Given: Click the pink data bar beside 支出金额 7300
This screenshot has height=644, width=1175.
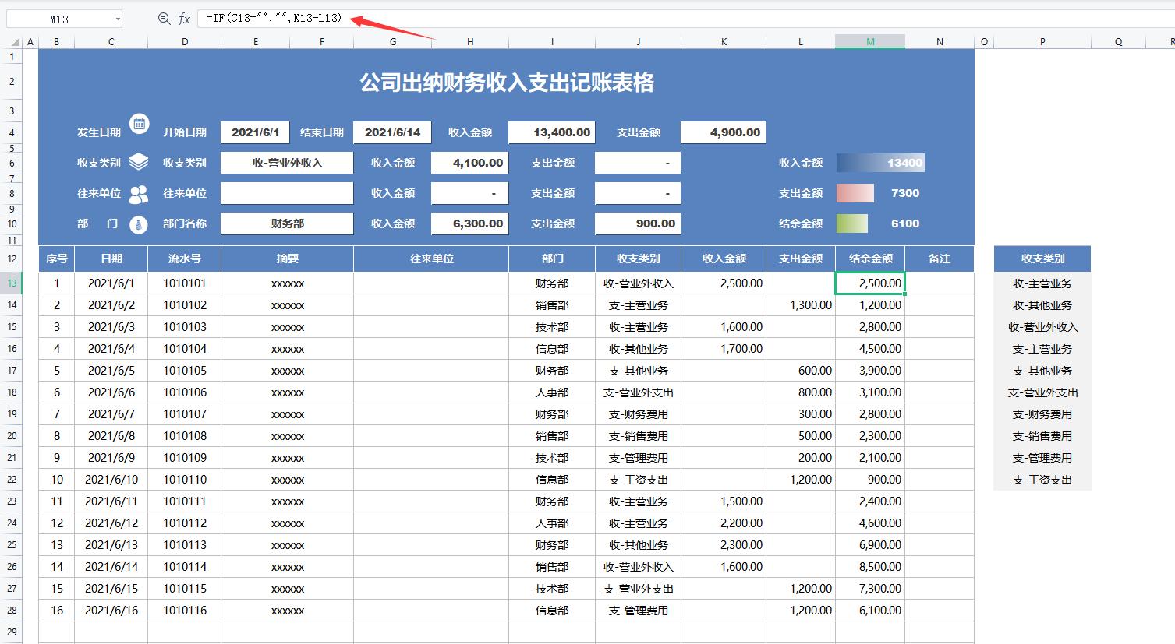Looking at the screenshot, I should 854,193.
